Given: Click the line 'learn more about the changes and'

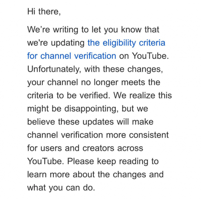Looking at the screenshot, I should (95, 175).
